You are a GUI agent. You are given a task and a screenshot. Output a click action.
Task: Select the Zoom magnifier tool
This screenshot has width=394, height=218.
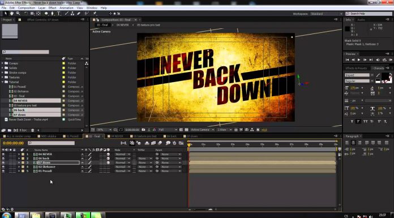click(x=18, y=14)
